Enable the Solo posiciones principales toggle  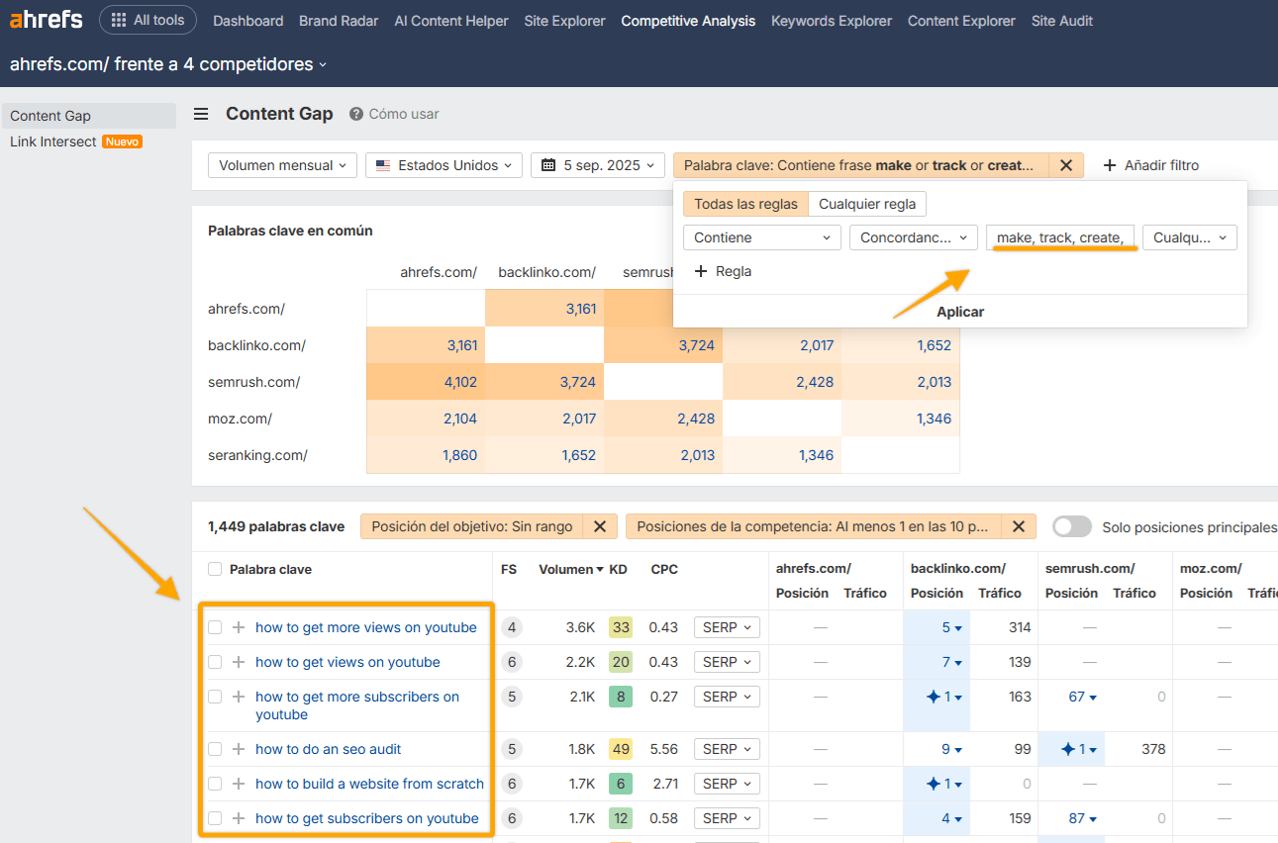point(1071,527)
